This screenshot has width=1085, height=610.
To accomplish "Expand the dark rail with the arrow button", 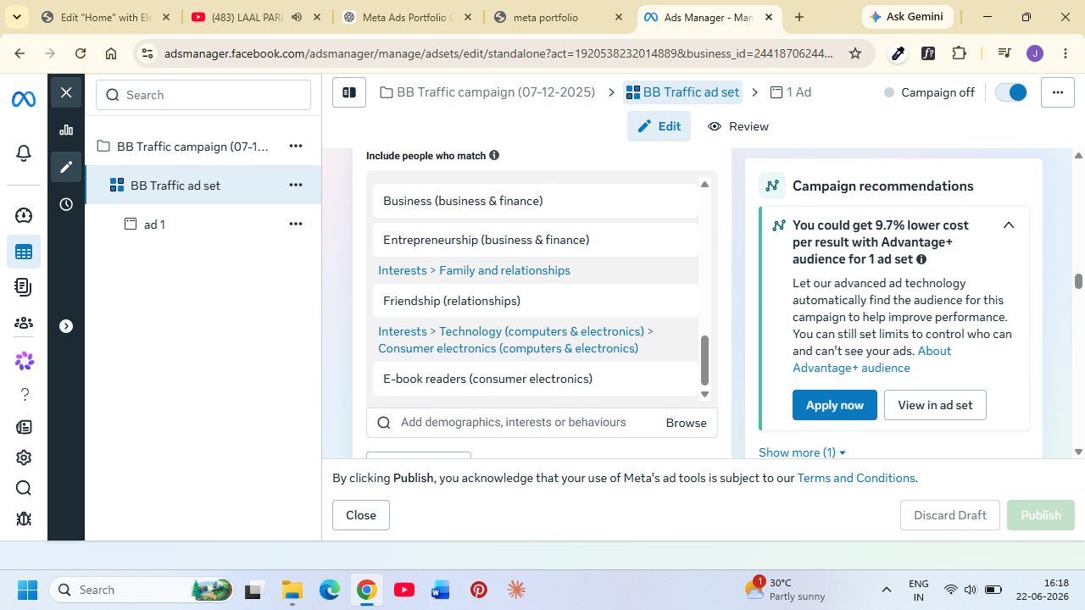I will tap(66, 326).
